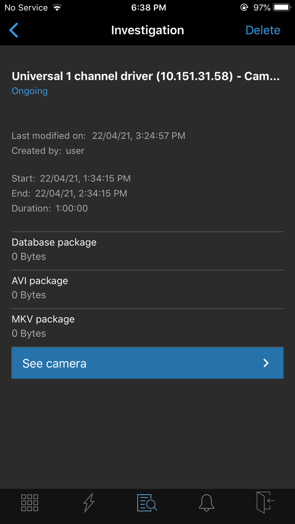This screenshot has width=295, height=524.
Task: Open the camera grid views tab
Action: click(29, 503)
